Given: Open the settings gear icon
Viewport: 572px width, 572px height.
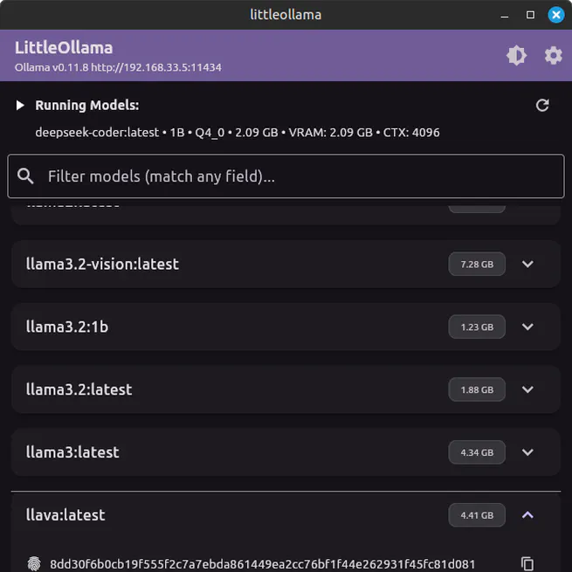Looking at the screenshot, I should coord(553,56).
